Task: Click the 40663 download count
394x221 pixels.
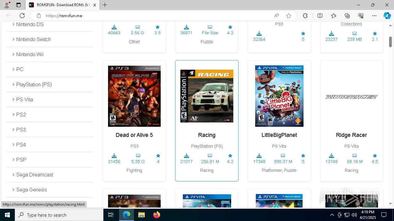Action: [x=114, y=33]
